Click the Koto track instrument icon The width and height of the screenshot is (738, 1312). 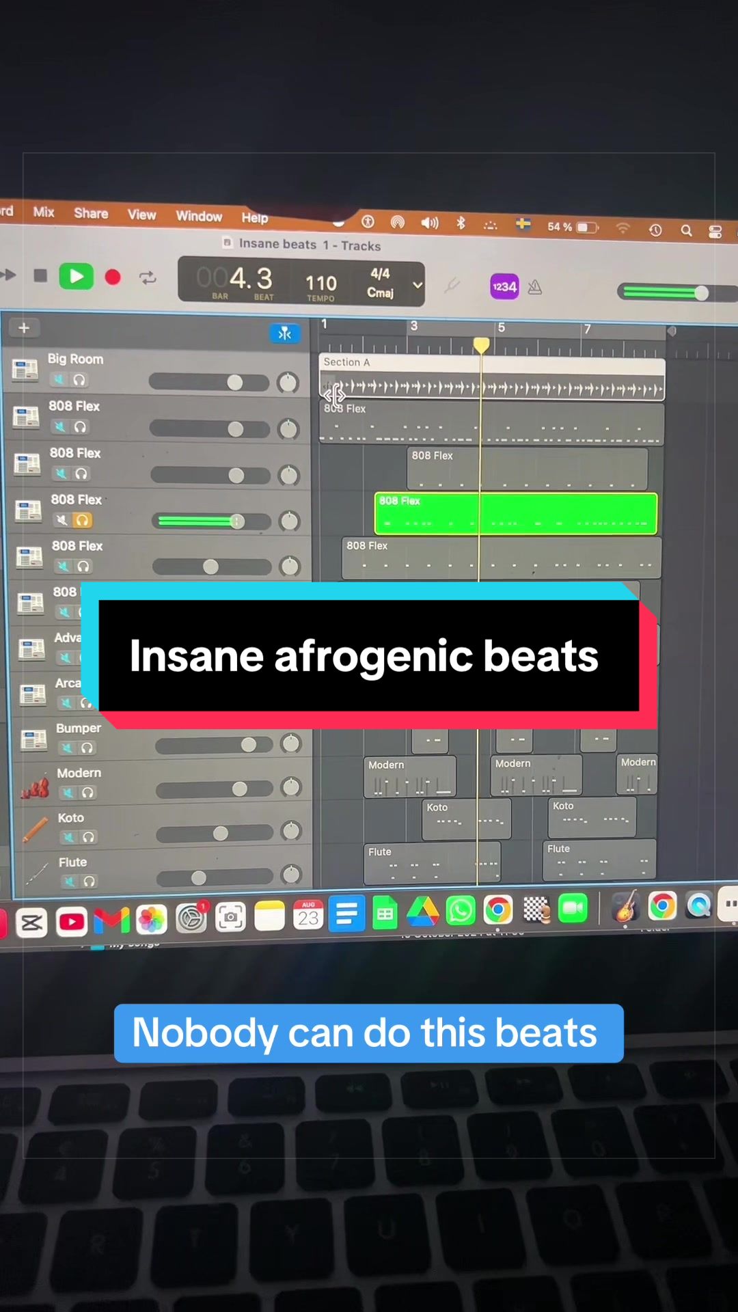tap(36, 830)
